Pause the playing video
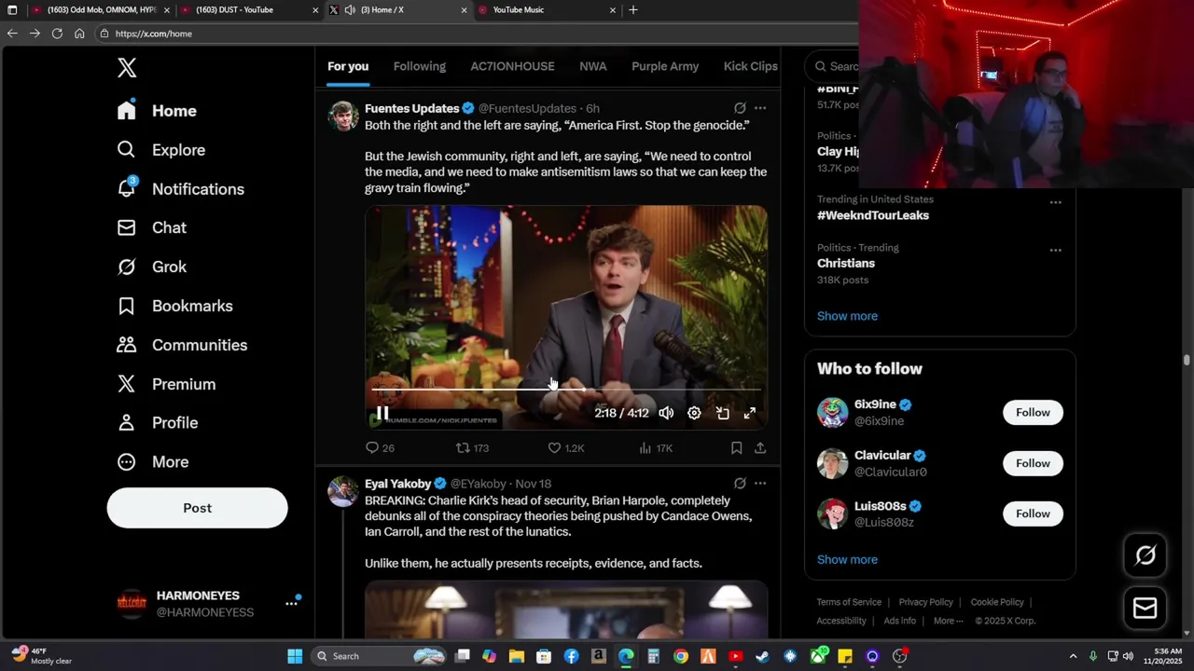 [382, 413]
